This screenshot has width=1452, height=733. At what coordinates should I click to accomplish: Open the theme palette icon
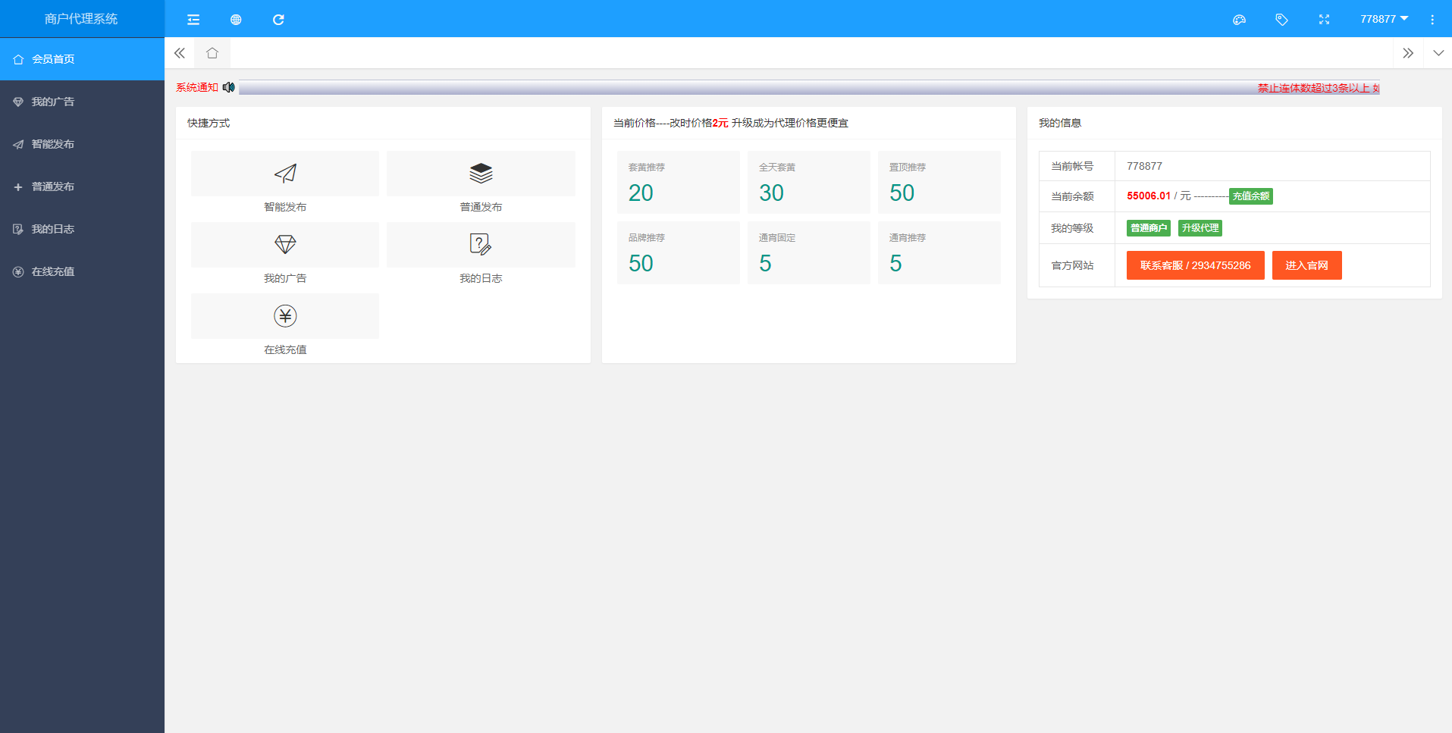(1239, 20)
